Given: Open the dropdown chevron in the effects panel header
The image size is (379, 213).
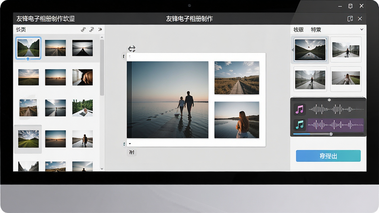Looking at the screenshot, I should point(362,30).
